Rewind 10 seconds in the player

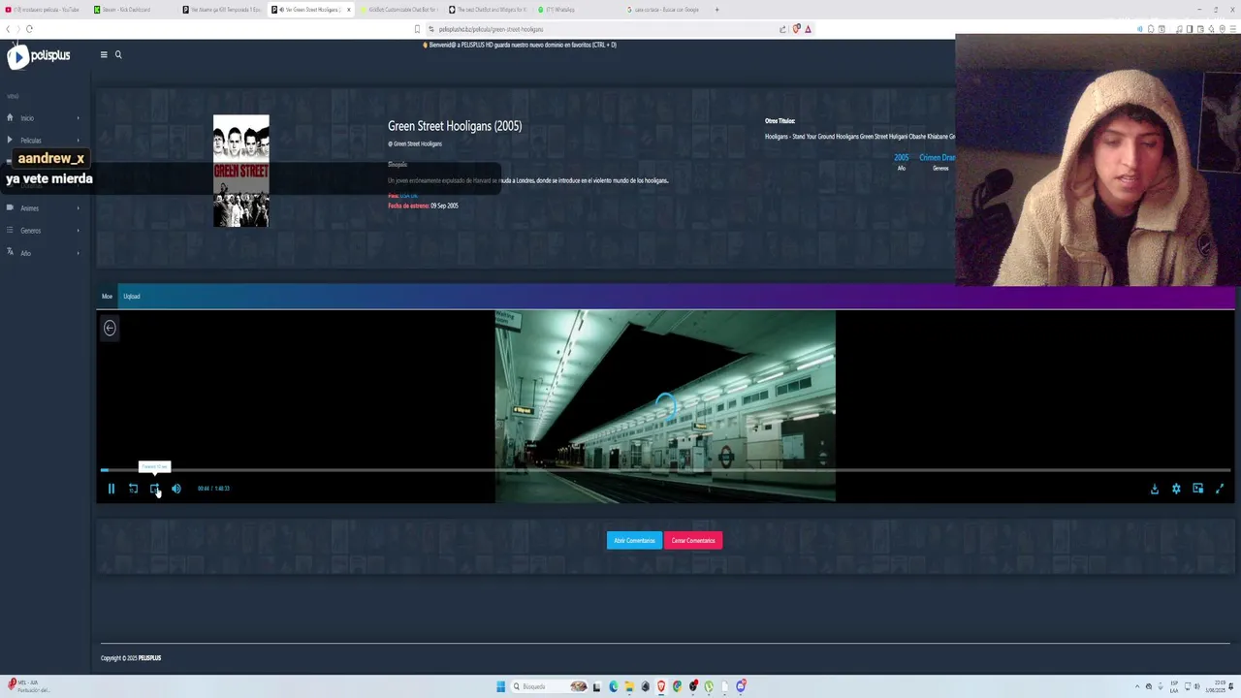[x=133, y=489]
